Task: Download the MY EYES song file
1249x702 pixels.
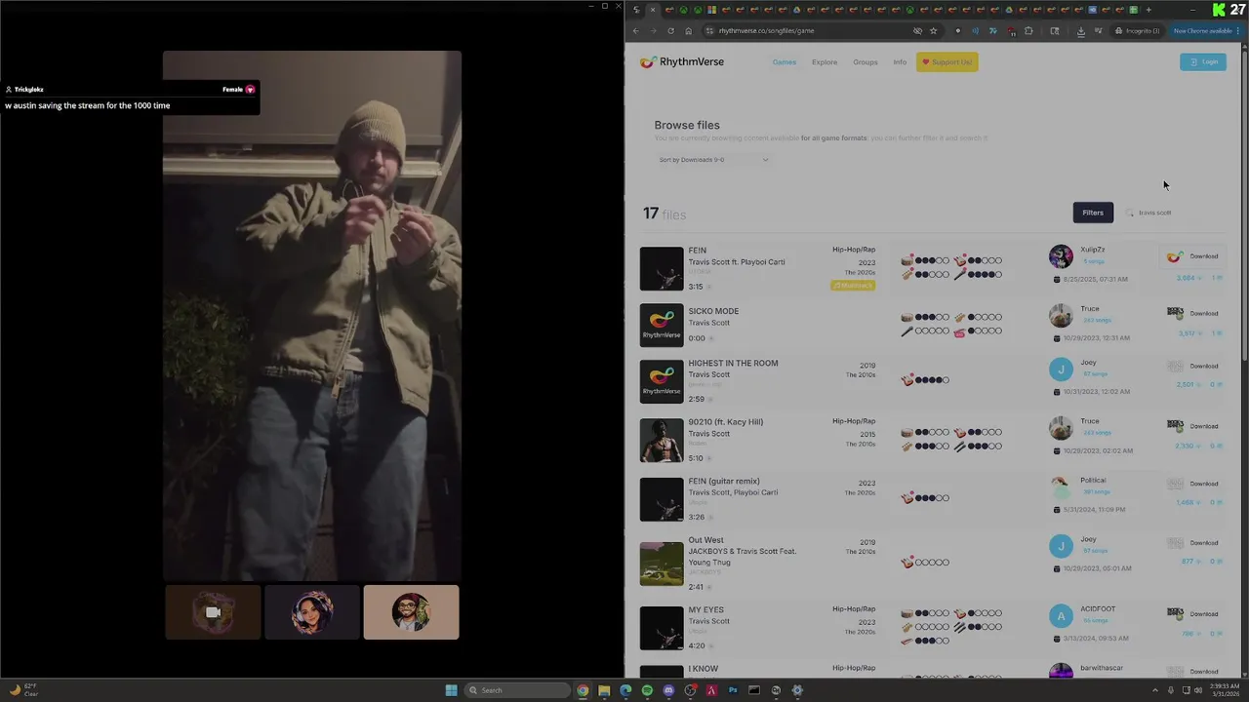Action: tap(1203, 614)
